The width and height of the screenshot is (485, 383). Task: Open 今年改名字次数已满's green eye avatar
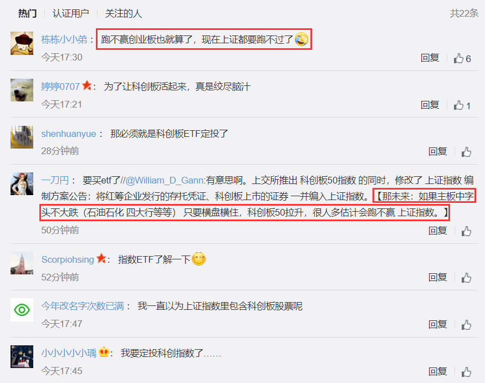(x=22, y=310)
